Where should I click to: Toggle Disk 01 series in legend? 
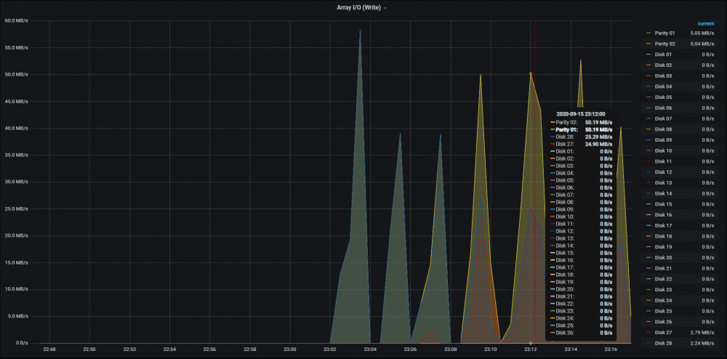pos(663,55)
